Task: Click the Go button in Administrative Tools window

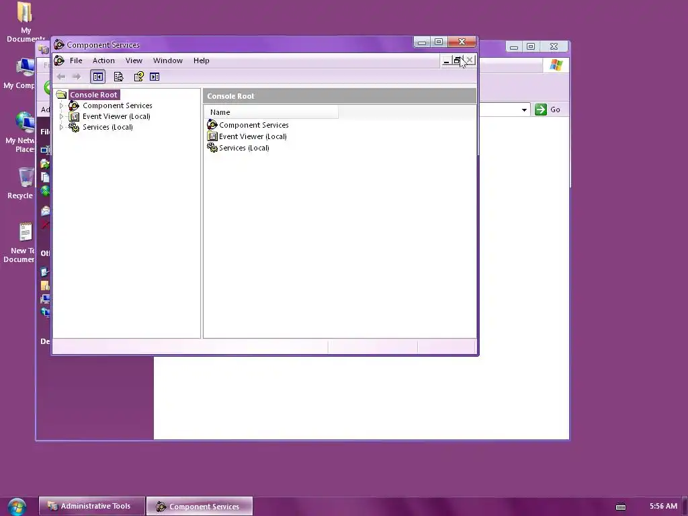Action: pyautogui.click(x=548, y=110)
